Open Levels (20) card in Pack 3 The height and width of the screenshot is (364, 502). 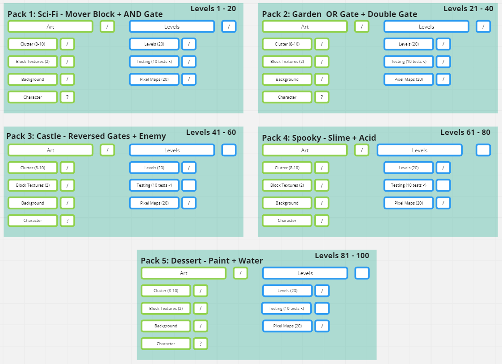[154, 167]
